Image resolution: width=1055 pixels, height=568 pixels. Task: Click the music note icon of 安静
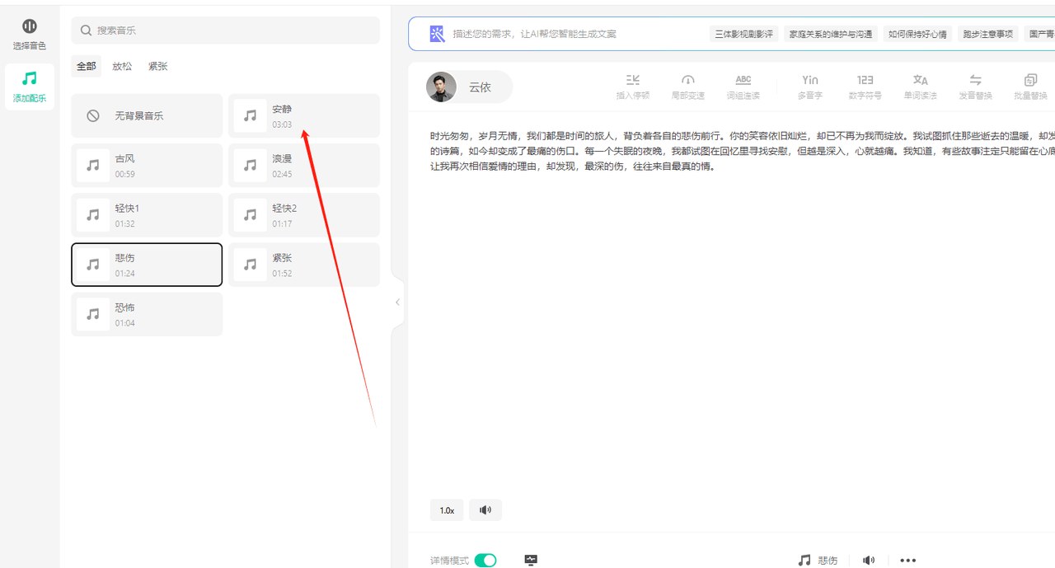tap(251, 116)
